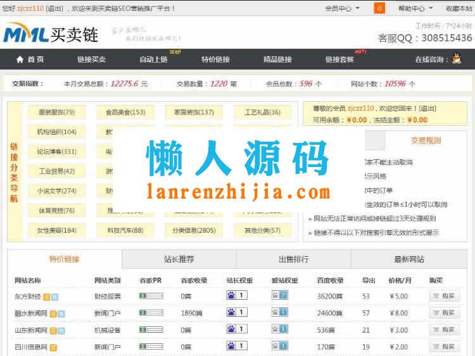475x356 pixels.
Task: Click 爱站权重 icon in 融水新闻网 row
Action: coord(279,312)
